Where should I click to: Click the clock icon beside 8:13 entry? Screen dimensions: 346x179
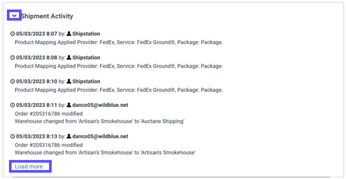click(x=12, y=136)
